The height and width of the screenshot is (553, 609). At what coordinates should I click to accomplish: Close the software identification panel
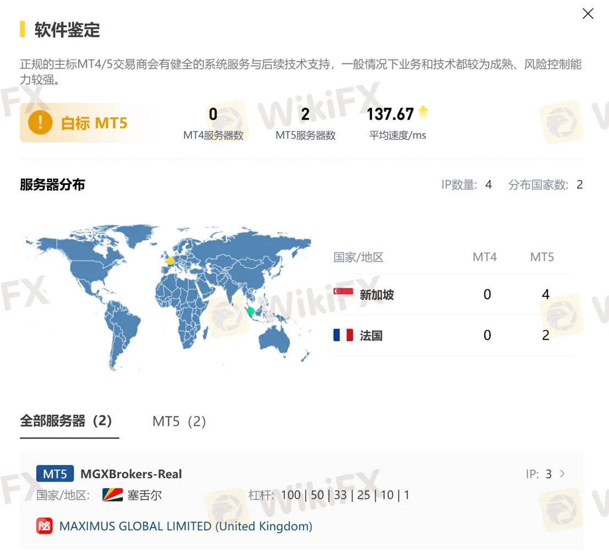[588, 14]
